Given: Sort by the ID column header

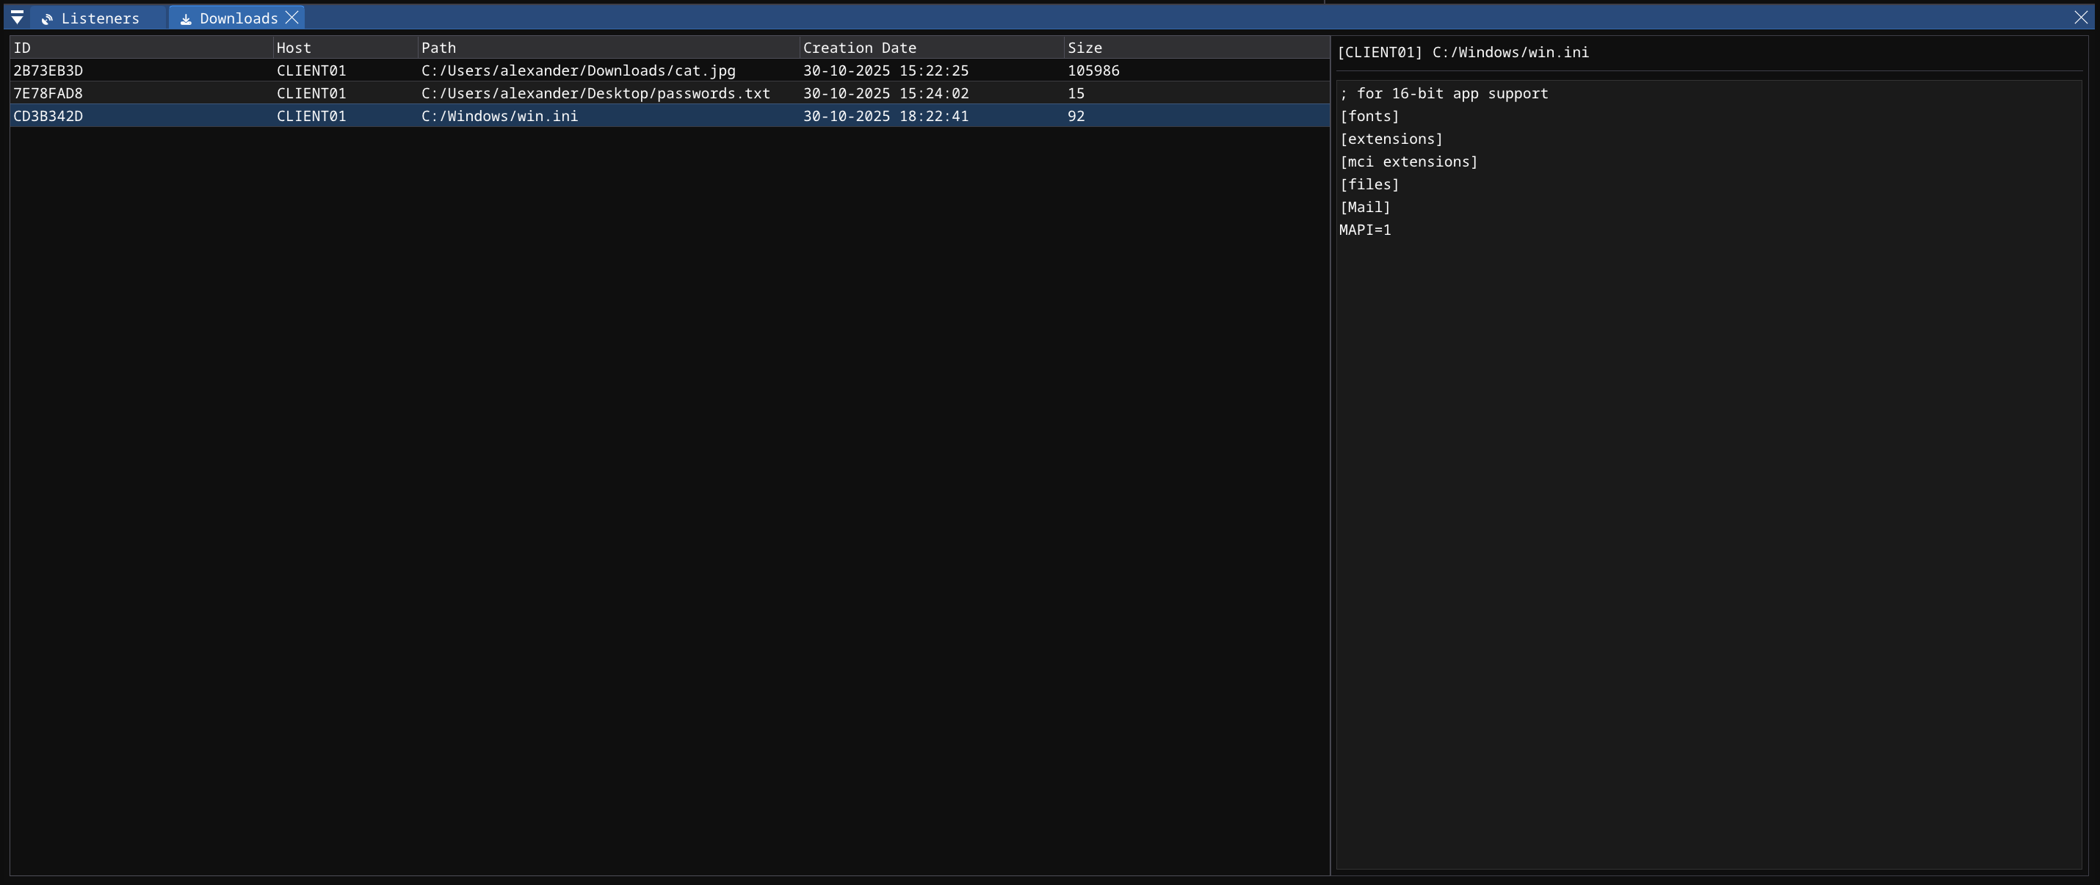Looking at the screenshot, I should [x=22, y=47].
